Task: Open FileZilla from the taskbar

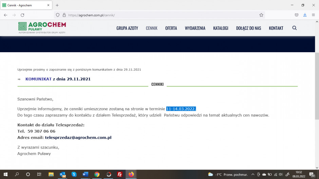Action: pos(119,174)
